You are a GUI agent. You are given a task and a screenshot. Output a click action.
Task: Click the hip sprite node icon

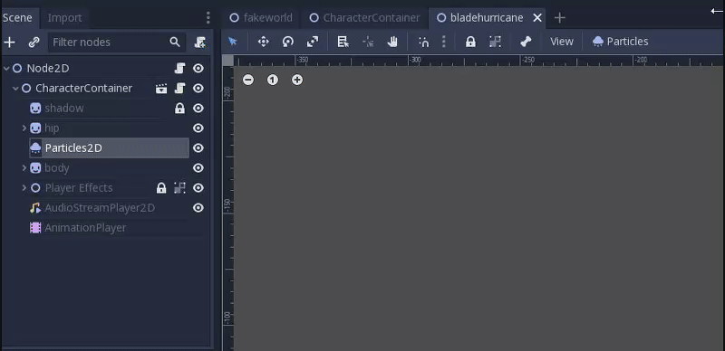pyautogui.click(x=35, y=128)
